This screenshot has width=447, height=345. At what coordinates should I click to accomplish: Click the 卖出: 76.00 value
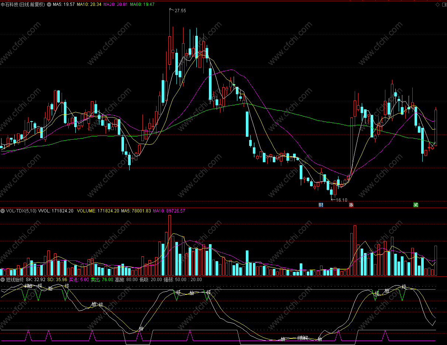point(102,280)
